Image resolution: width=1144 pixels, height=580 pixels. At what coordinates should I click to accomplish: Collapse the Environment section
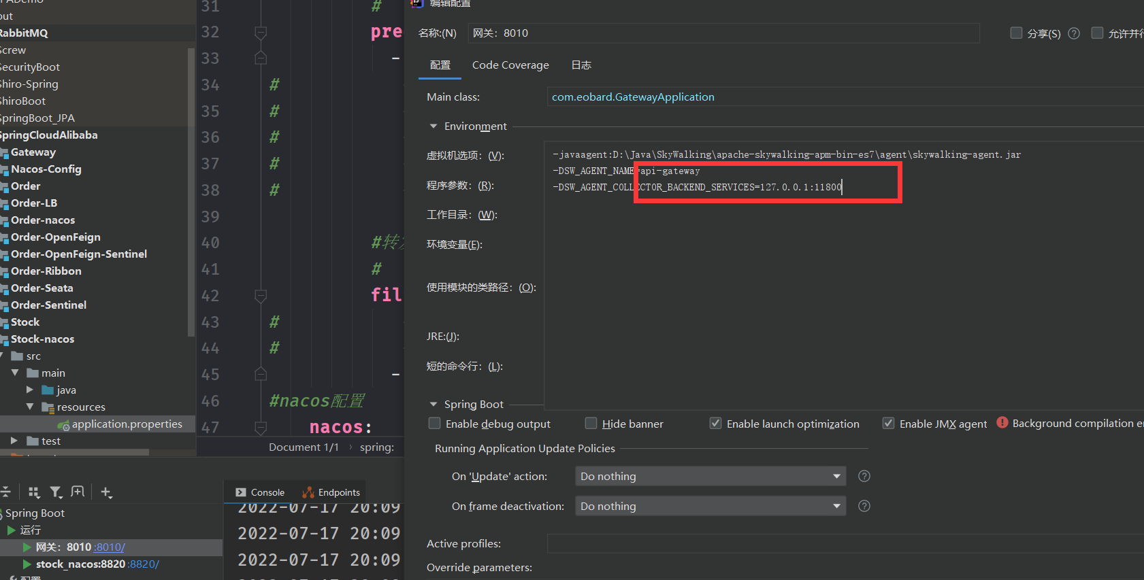pyautogui.click(x=433, y=126)
